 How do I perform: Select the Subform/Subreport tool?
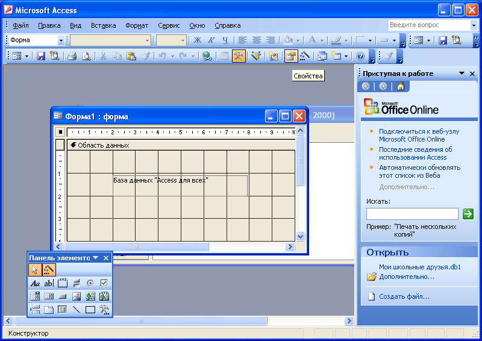click(x=63, y=309)
